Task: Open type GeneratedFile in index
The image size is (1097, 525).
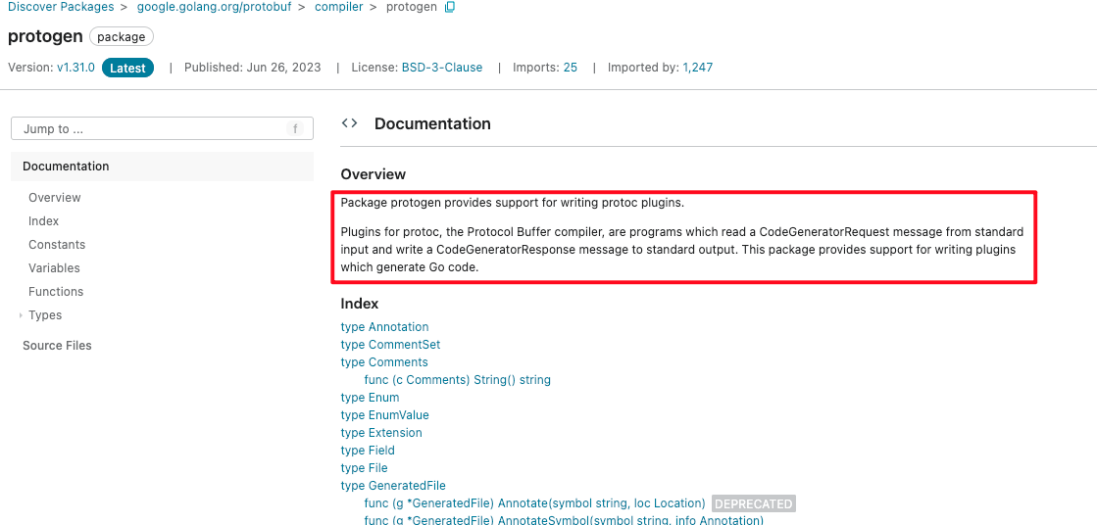Action: tap(393, 486)
